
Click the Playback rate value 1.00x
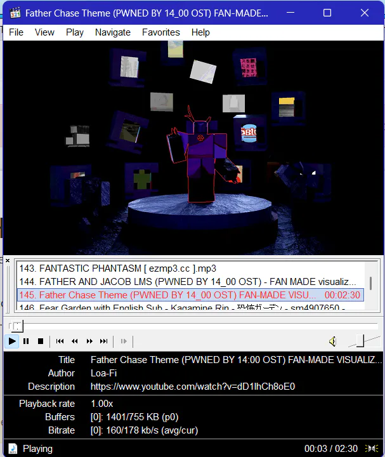click(101, 404)
